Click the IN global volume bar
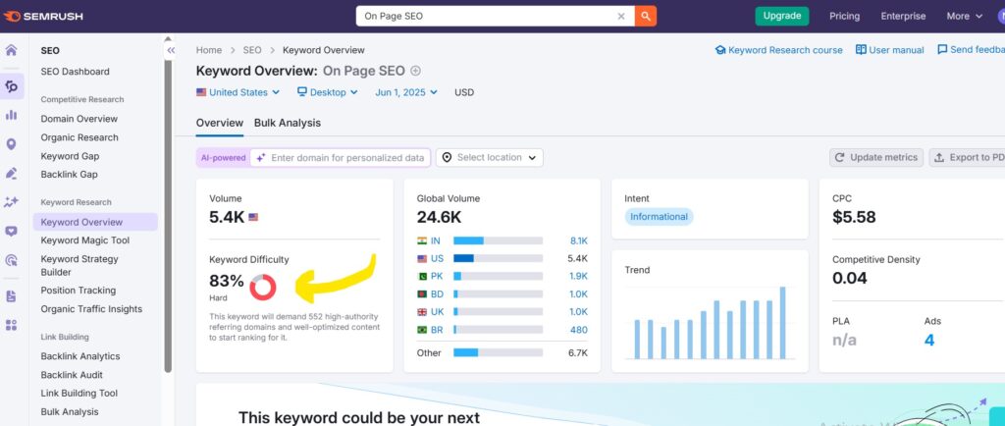This screenshot has width=1005, height=426. click(x=498, y=241)
